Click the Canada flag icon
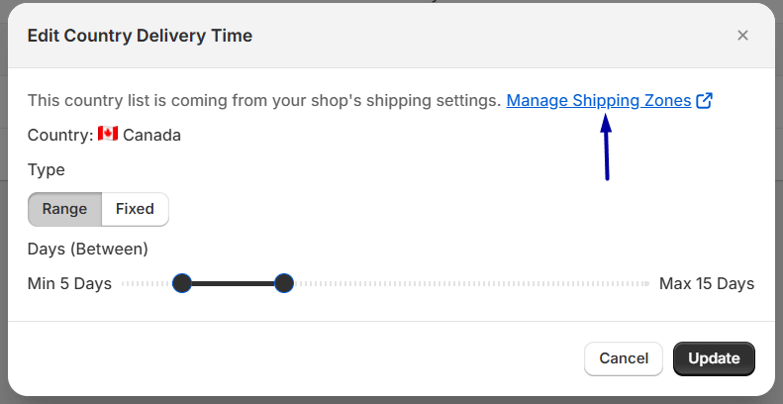The height and width of the screenshot is (404, 783). [x=108, y=134]
